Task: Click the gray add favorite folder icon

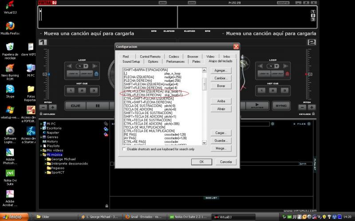Action: (106, 124)
